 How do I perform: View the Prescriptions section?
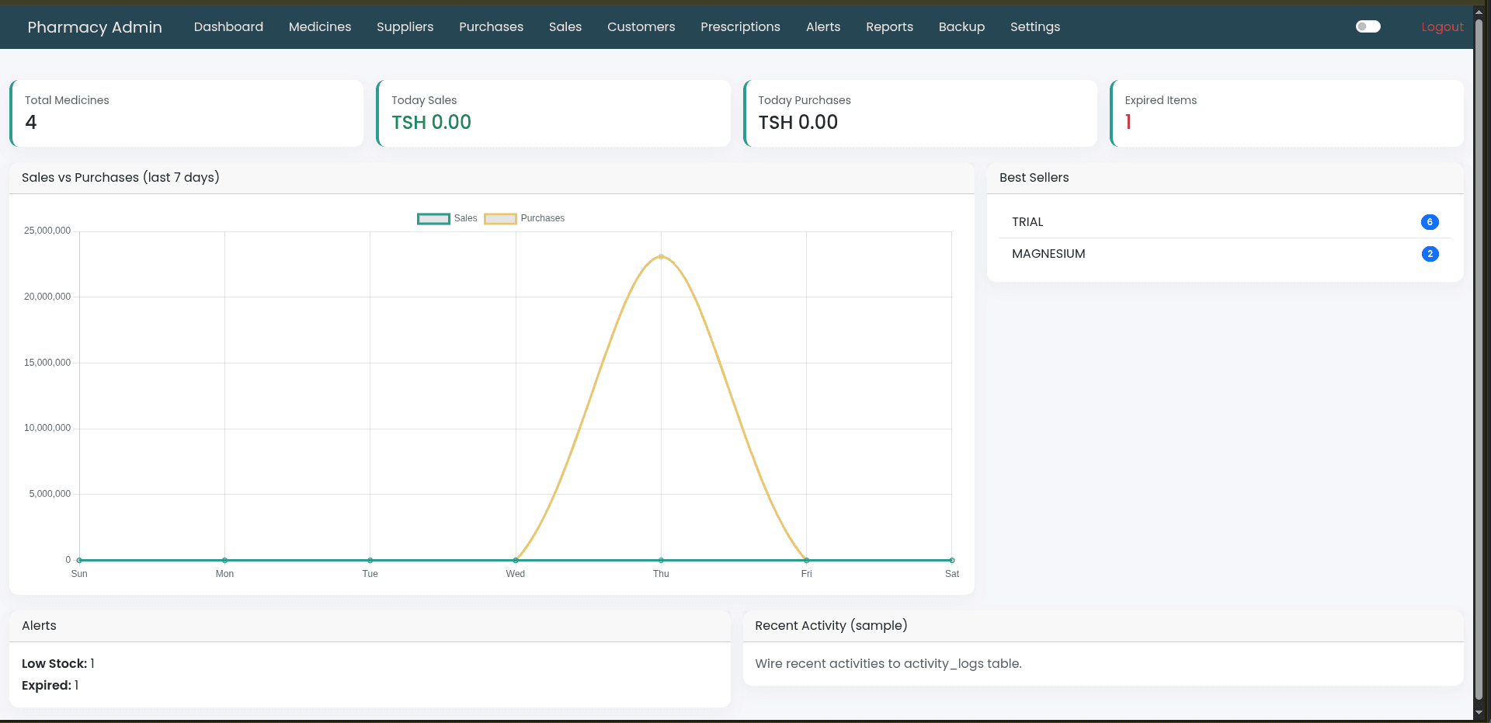(x=740, y=26)
